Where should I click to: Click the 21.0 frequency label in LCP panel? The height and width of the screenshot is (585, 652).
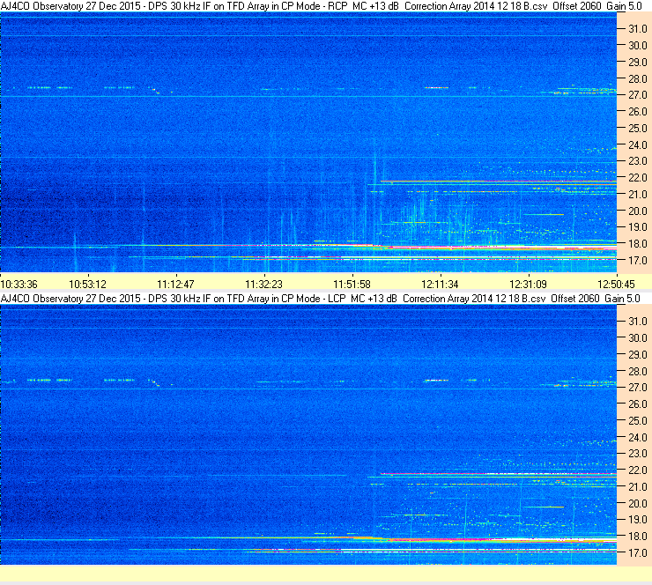pyautogui.click(x=638, y=487)
